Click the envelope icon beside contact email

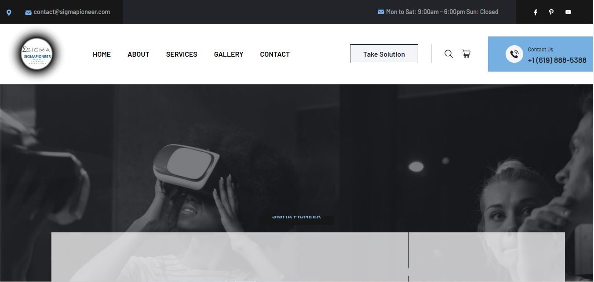tap(28, 12)
